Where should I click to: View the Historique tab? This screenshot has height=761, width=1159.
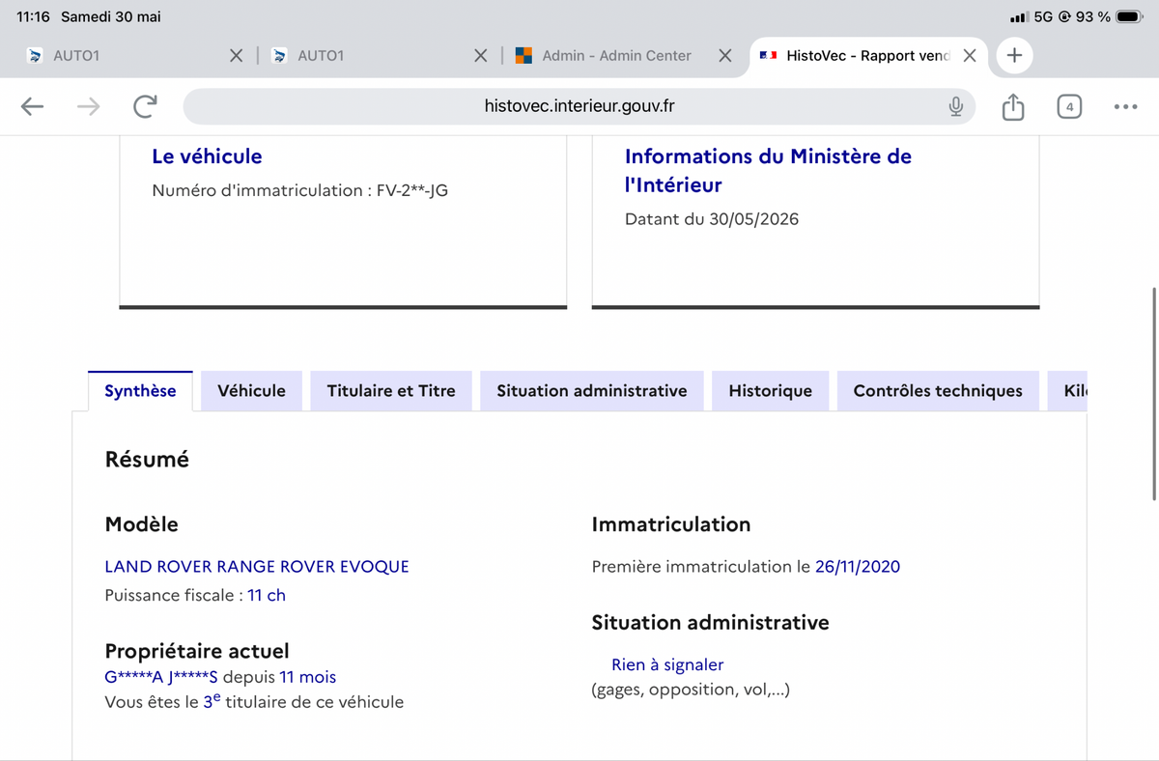[x=771, y=391]
